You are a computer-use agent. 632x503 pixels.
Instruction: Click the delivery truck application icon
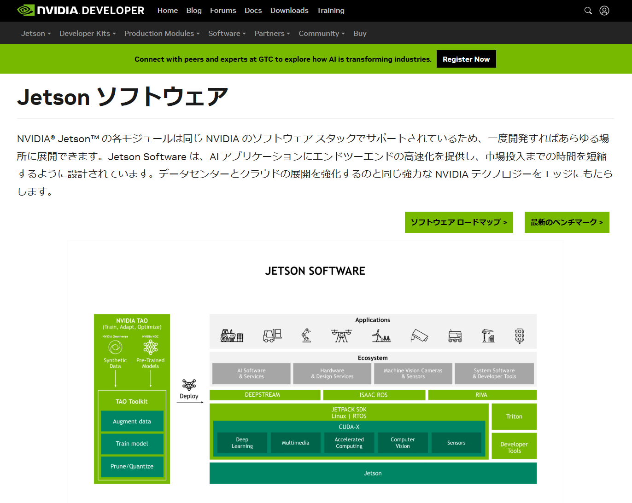[455, 335]
